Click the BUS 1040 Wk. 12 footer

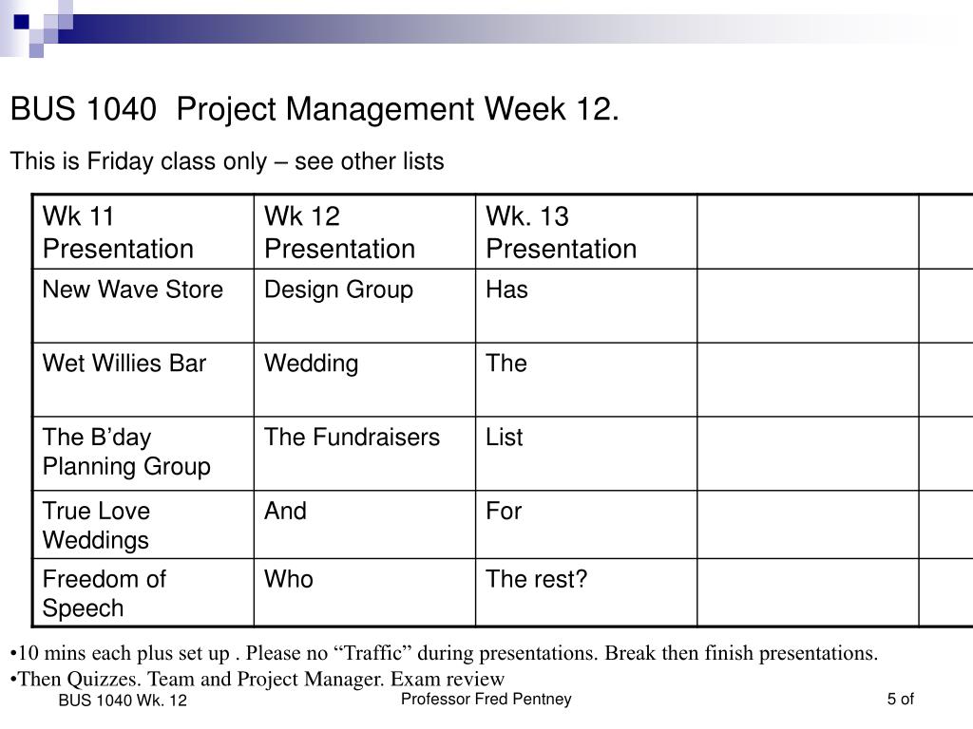pyautogui.click(x=123, y=701)
